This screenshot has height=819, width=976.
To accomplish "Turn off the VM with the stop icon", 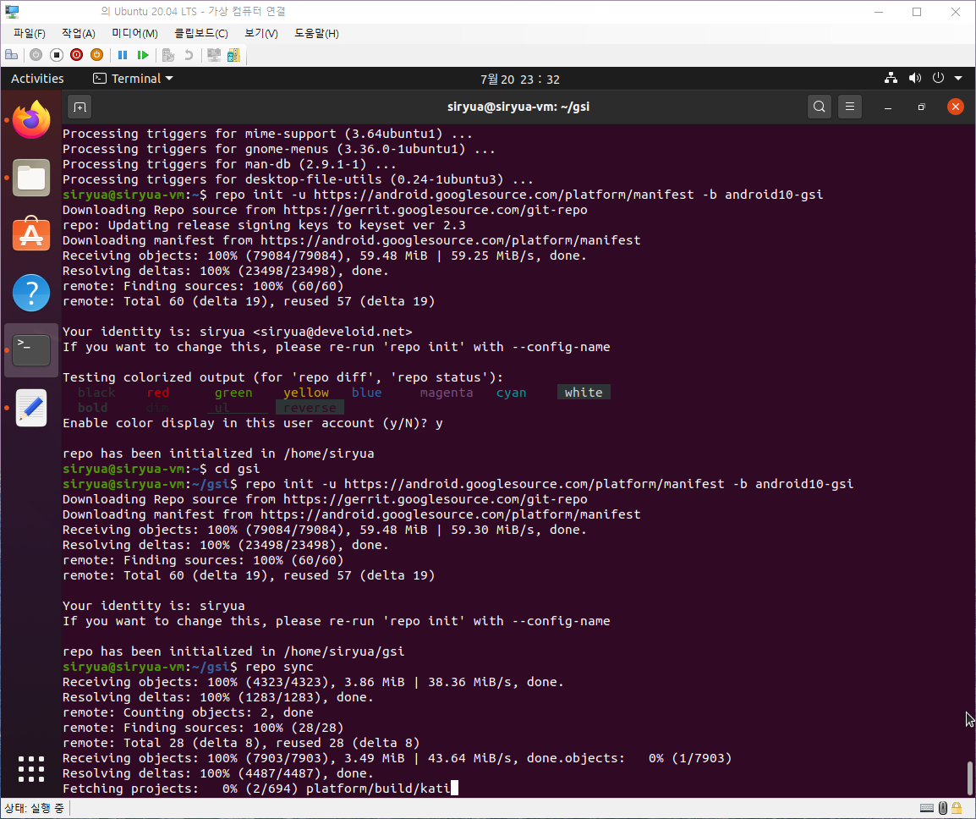I will (57, 55).
